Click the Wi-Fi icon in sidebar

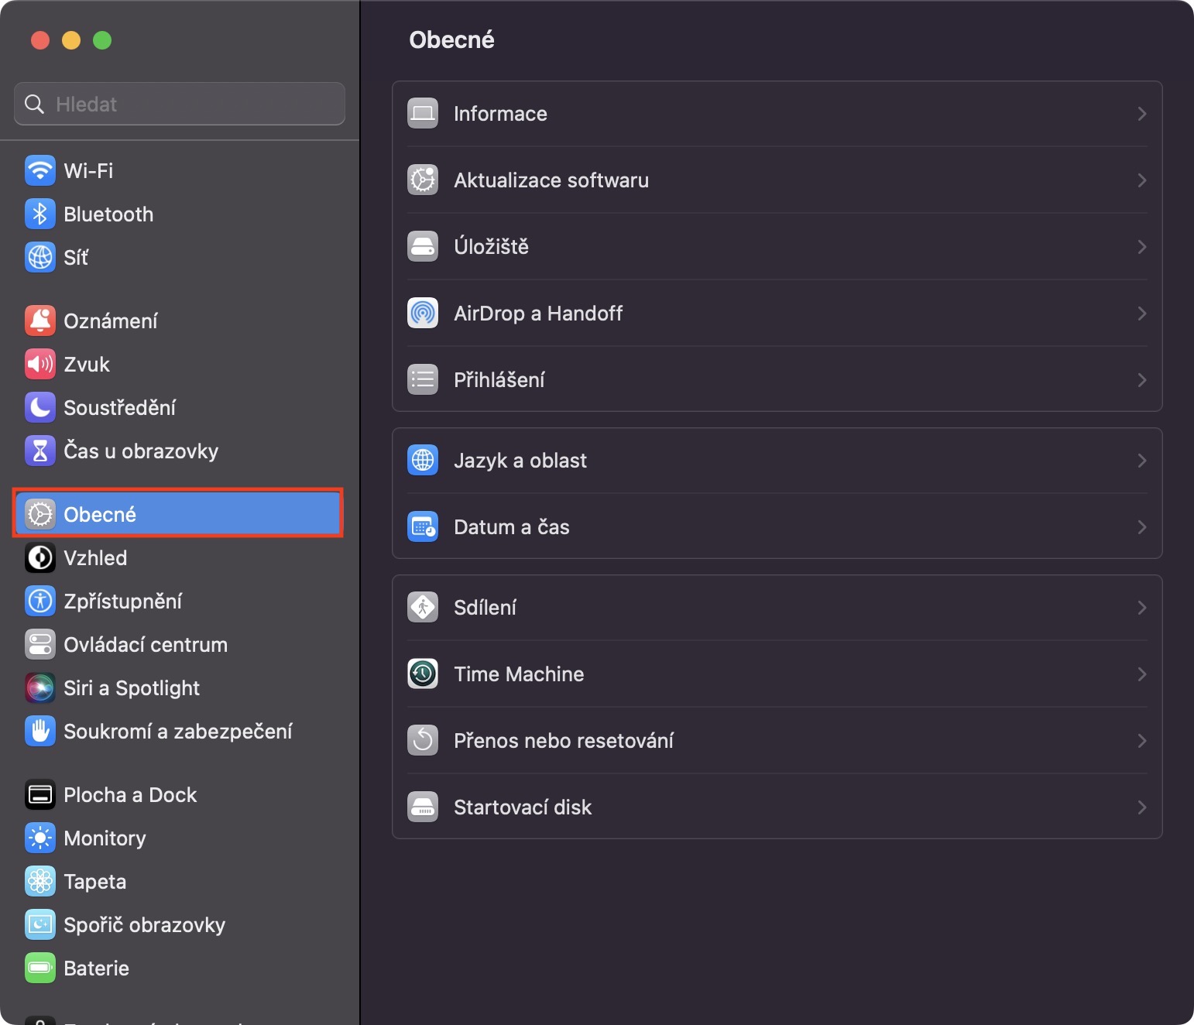39,170
